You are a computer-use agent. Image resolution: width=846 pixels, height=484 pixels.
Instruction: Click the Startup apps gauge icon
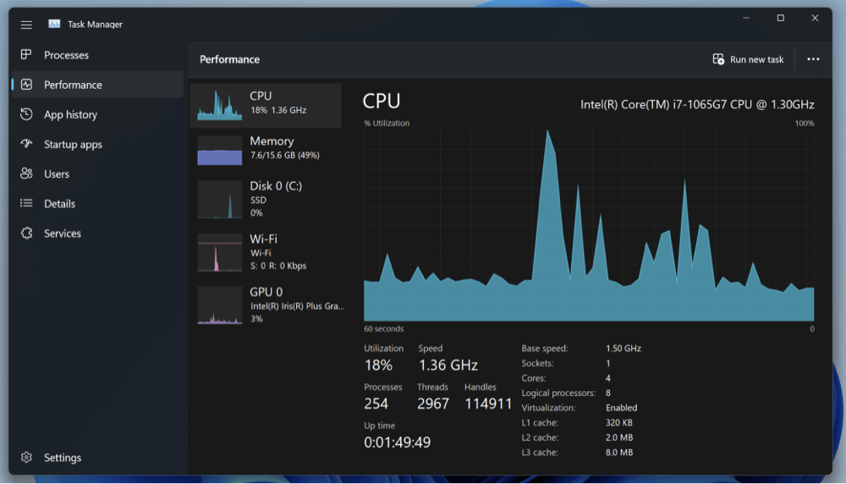[26, 145]
